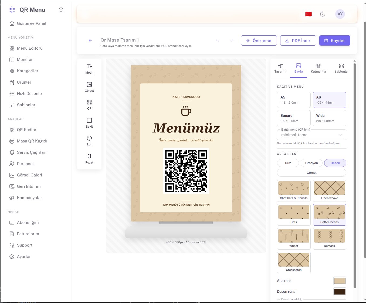The width and height of the screenshot is (366, 303).
Task: Select the Şekil shape tool
Action: (89, 123)
